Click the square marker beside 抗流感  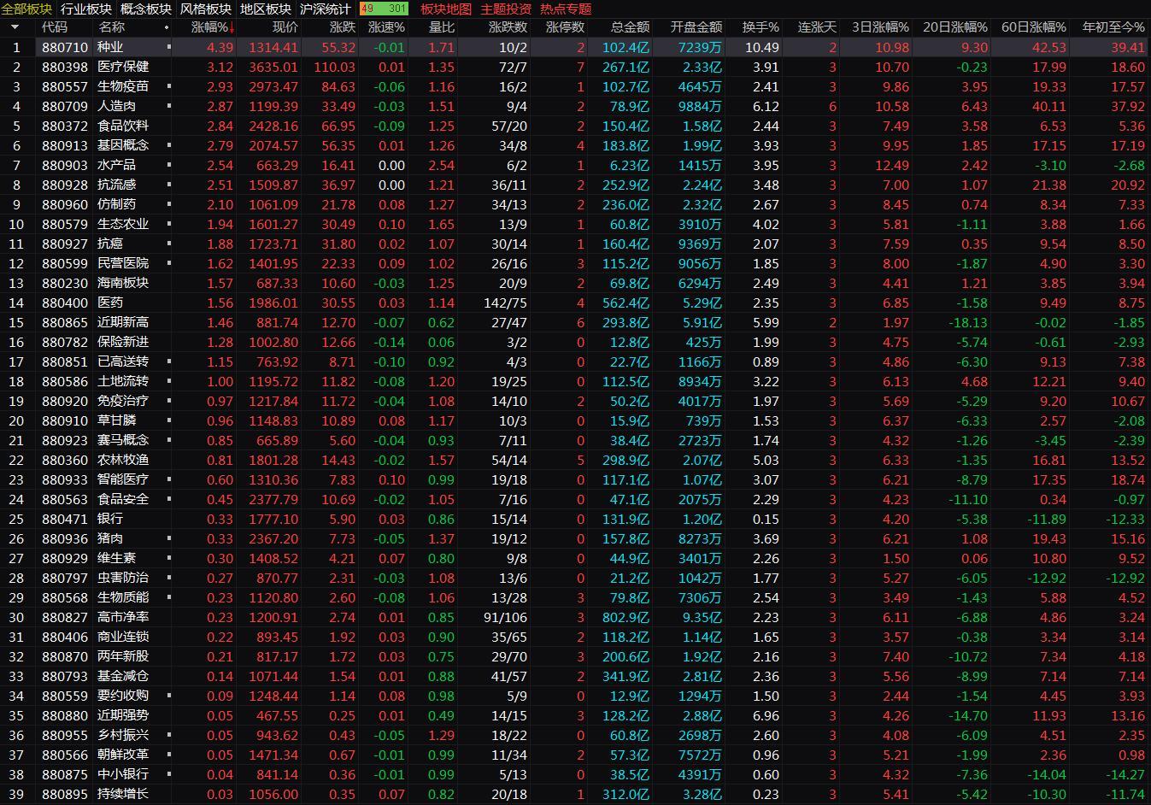(168, 185)
